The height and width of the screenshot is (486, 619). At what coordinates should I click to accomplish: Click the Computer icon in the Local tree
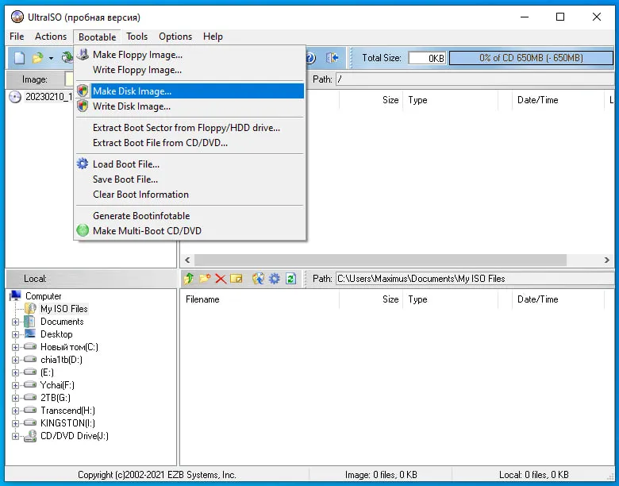pyautogui.click(x=15, y=296)
